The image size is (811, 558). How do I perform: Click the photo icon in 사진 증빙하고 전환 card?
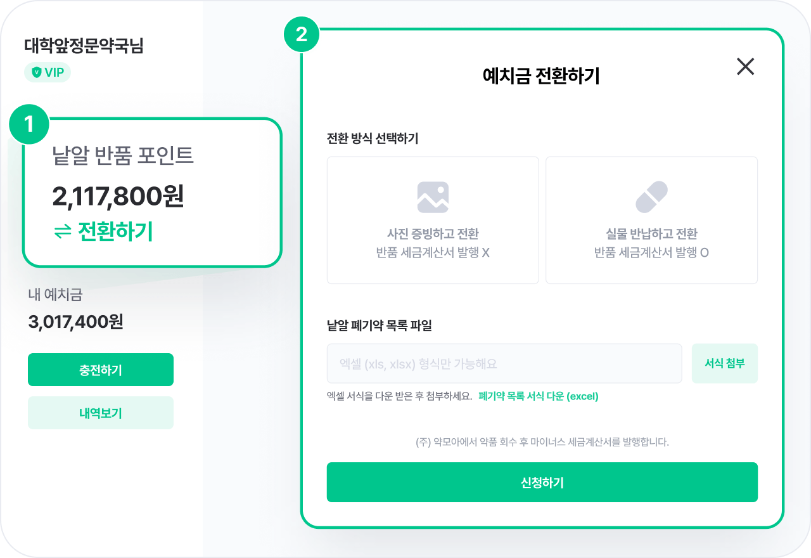432,197
